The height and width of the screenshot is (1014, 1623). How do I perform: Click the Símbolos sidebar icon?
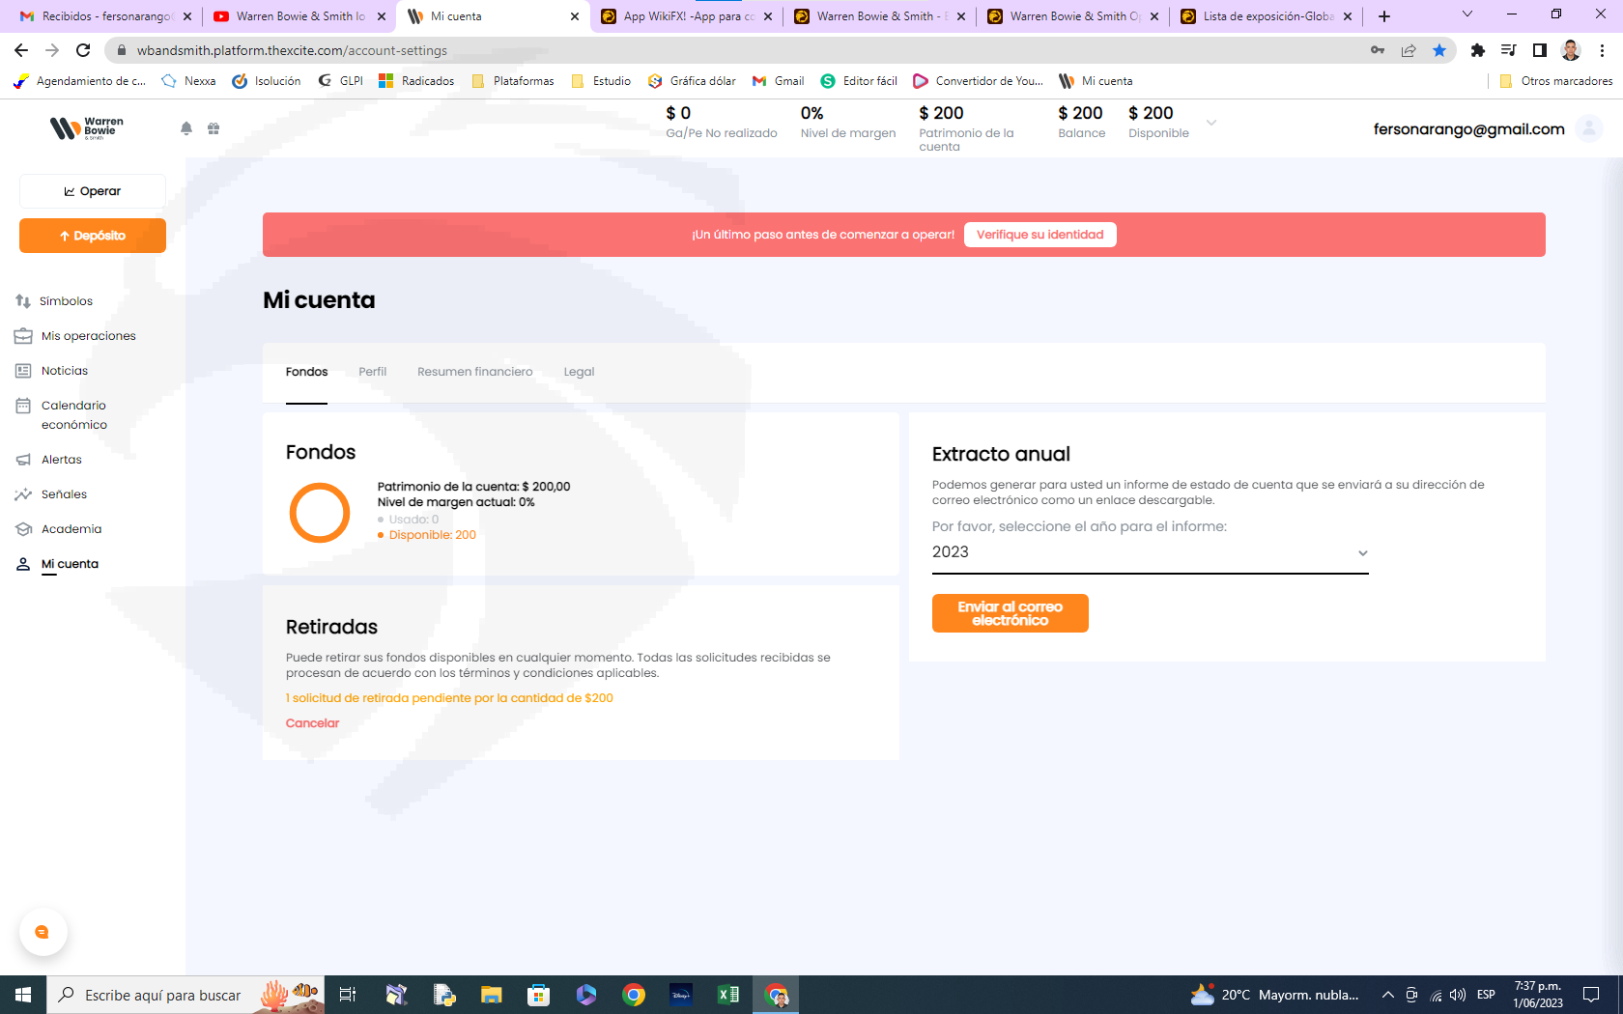(x=23, y=301)
